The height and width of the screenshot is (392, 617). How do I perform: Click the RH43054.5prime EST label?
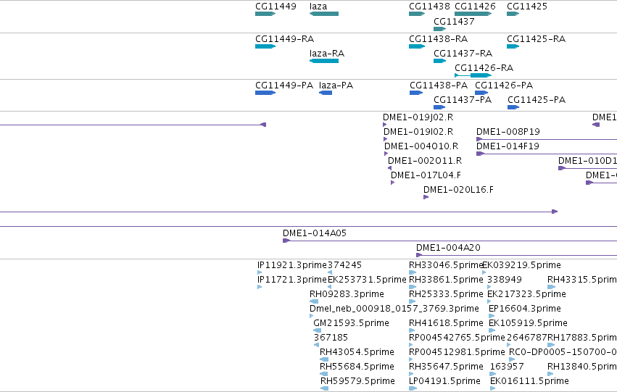[357, 352]
